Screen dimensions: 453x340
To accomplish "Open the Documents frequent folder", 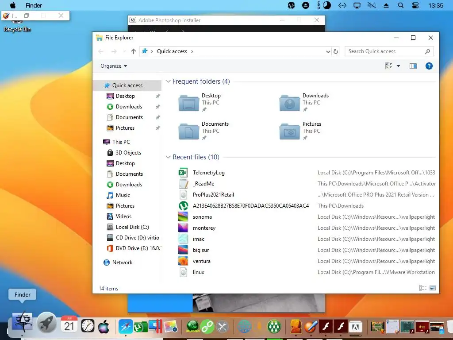I will (203, 131).
